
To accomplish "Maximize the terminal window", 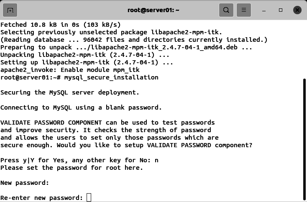I will click(281, 10).
